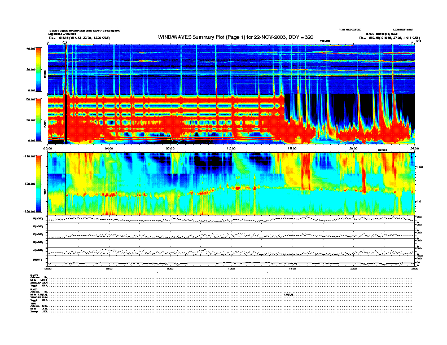Click the RAD2 spectrogram panel
The image size is (447, 345).
pyautogui.click(x=231, y=69)
